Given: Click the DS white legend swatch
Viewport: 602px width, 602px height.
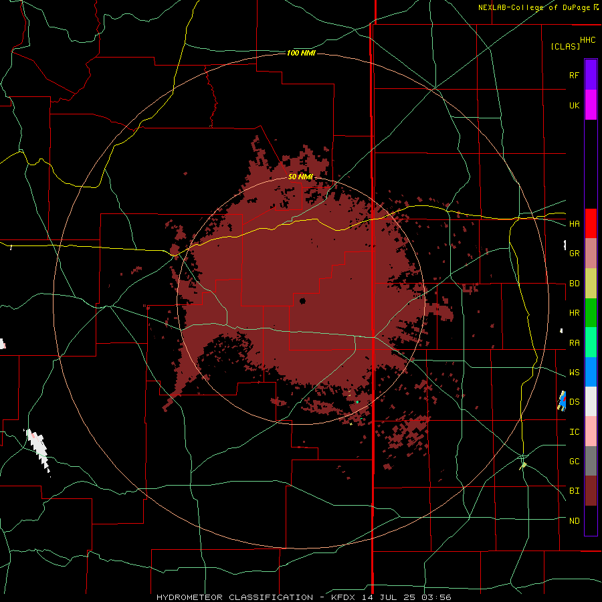Looking at the screenshot, I should (x=591, y=401).
